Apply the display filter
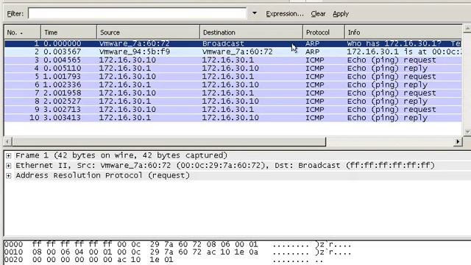 pyautogui.click(x=341, y=14)
